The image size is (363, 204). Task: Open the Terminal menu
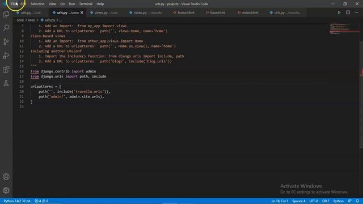pyautogui.click(x=86, y=4)
